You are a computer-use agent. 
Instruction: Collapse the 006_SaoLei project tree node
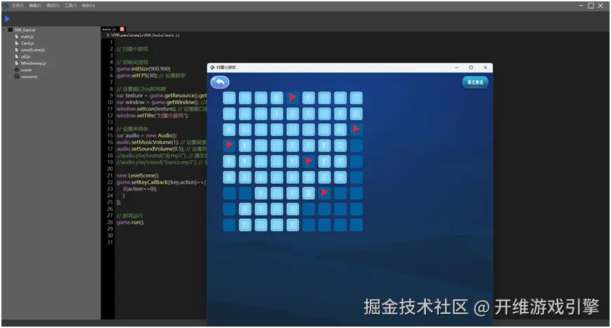point(4,30)
